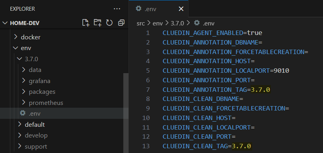323x153 pixels.
Task: Click line number 13 in gutter
Action: (146, 146)
